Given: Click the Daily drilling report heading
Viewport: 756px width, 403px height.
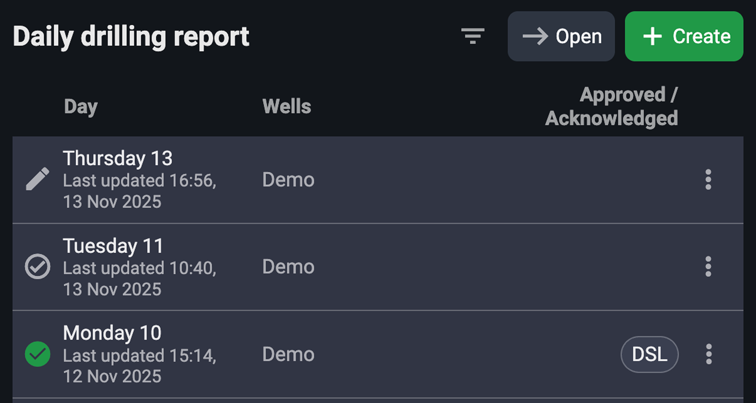Looking at the screenshot, I should [131, 37].
